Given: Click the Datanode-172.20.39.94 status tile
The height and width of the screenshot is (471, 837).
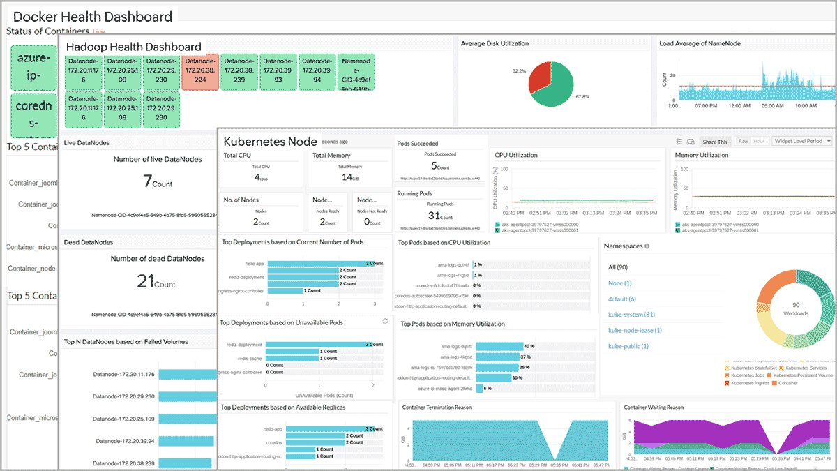Looking at the screenshot, I should pyautogui.click(x=317, y=72).
